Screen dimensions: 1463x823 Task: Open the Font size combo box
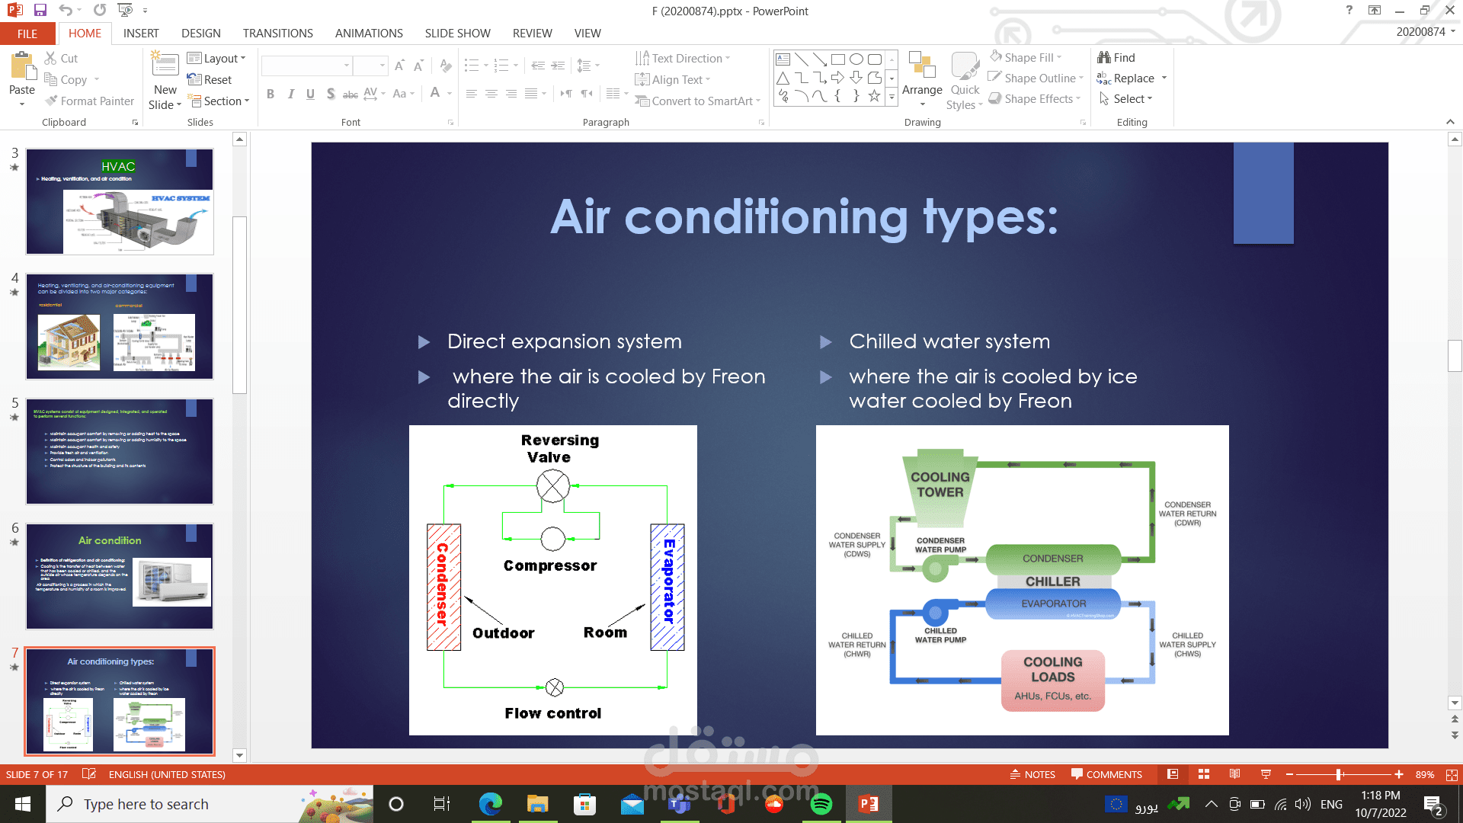(371, 66)
